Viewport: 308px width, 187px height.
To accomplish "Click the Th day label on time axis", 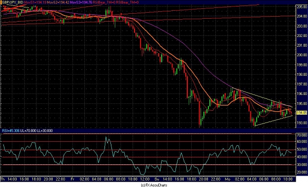I will pyautogui.click(x=2, y=179).
